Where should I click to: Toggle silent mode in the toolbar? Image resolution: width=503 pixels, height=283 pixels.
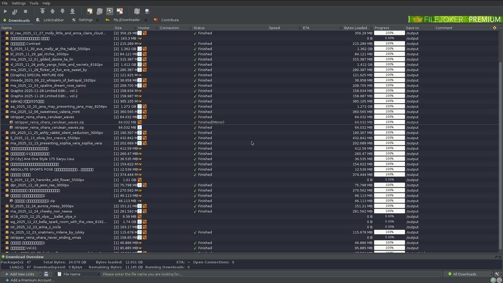(119, 11)
